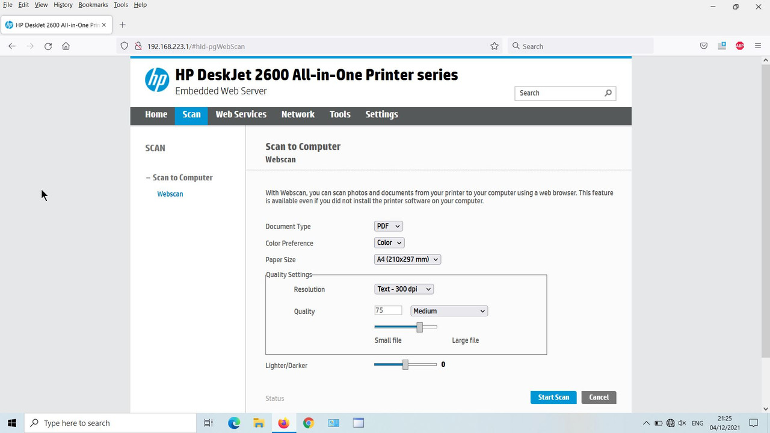Open the Document Type dropdown
This screenshot has height=433, width=770.
tap(389, 226)
